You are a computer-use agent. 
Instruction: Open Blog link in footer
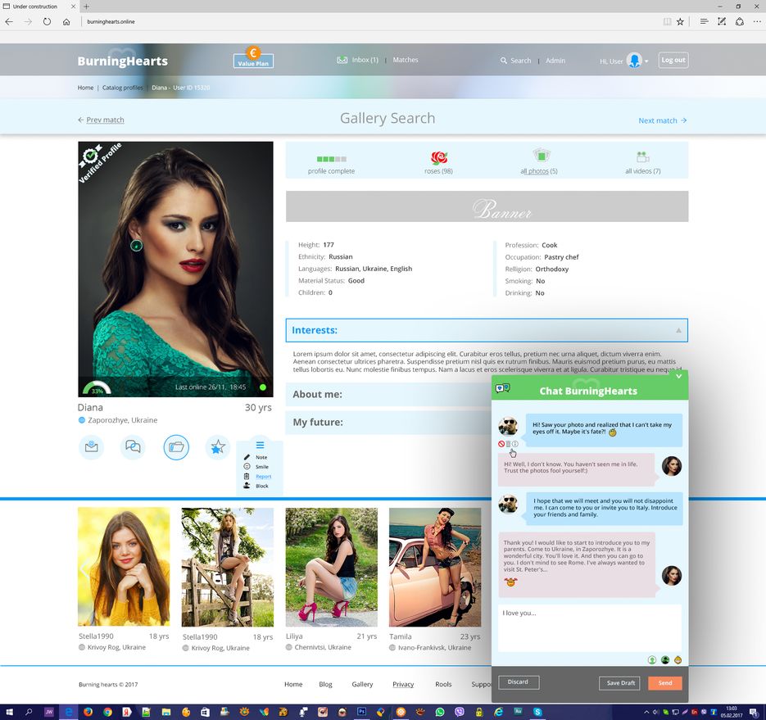click(325, 684)
